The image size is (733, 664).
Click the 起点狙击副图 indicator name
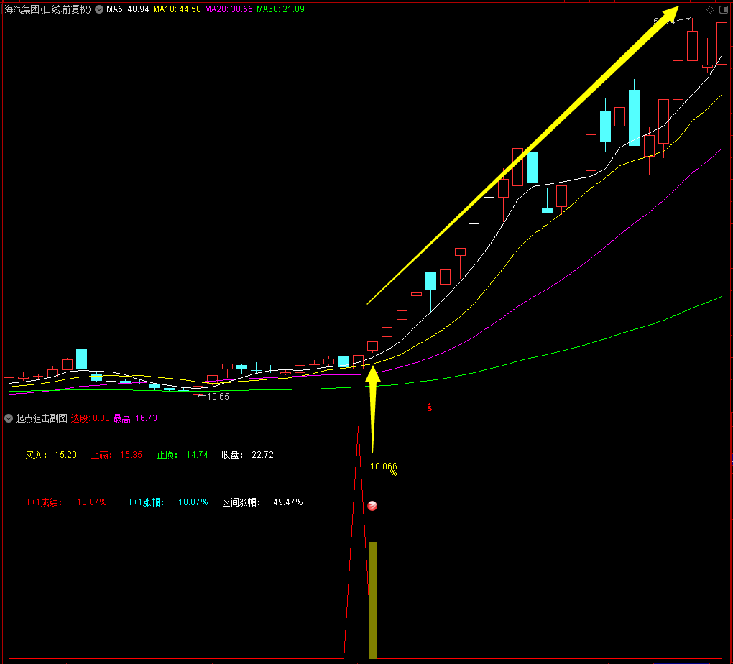(x=42, y=418)
